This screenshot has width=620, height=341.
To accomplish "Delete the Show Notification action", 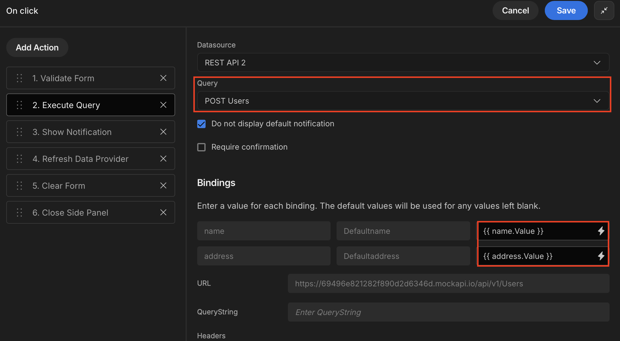I will [x=163, y=132].
